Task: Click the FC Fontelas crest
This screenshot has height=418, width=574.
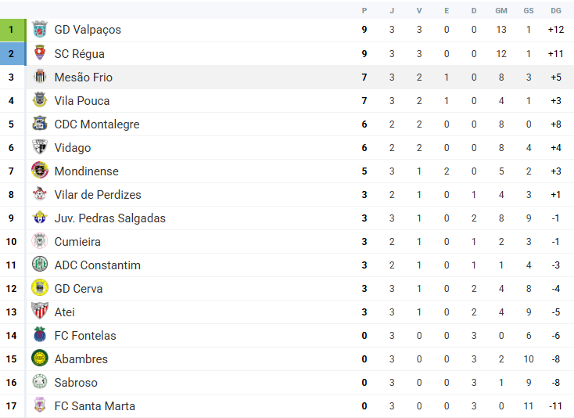Action: [x=40, y=335]
